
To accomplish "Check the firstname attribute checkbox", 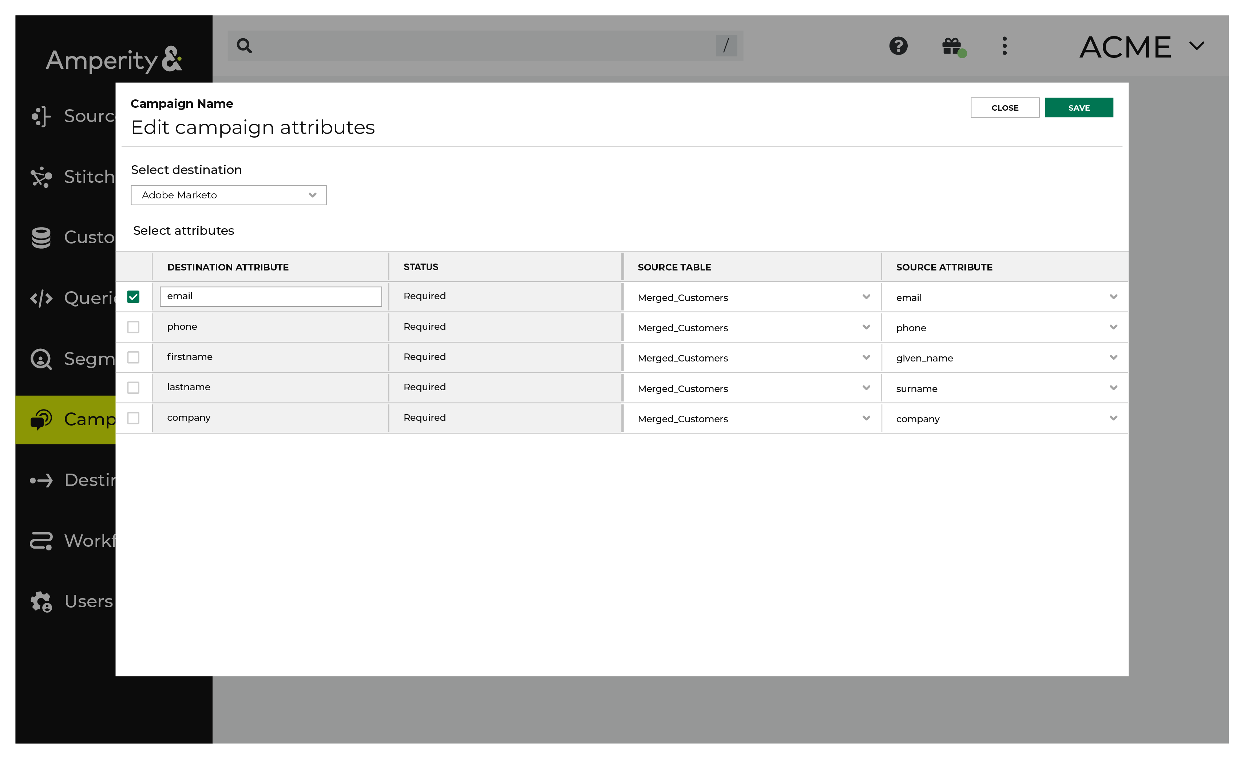I will coord(133,357).
